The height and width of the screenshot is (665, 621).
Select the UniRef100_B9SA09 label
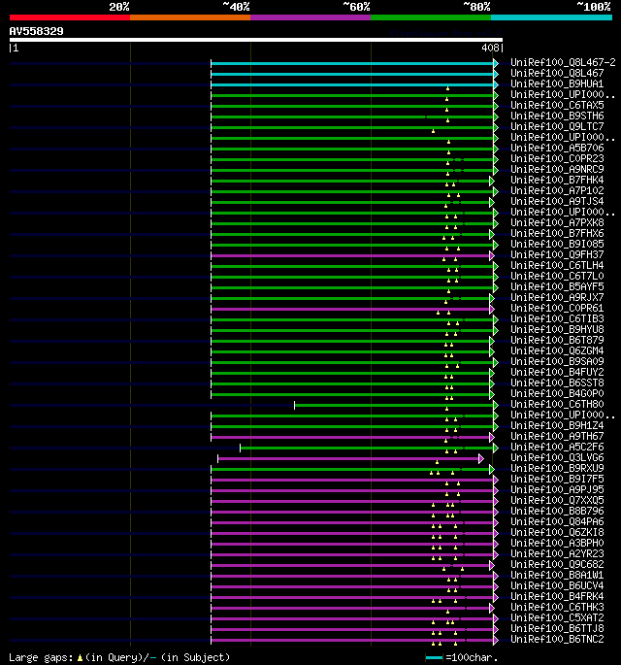[557, 361]
